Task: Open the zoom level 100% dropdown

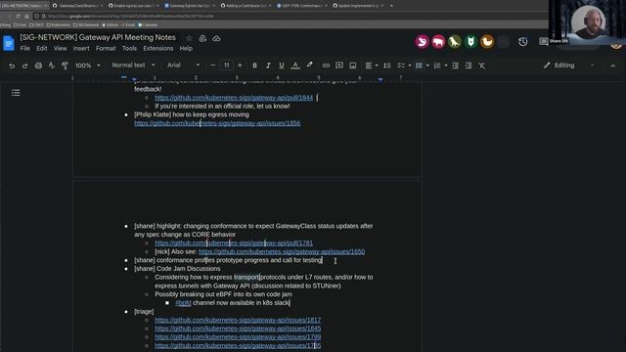Action: tap(88, 66)
